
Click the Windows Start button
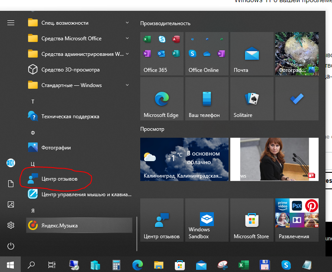point(10,265)
